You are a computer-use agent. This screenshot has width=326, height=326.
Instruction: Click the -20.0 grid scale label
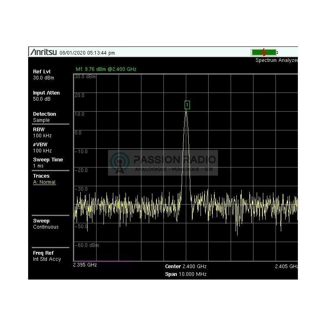point(81,170)
